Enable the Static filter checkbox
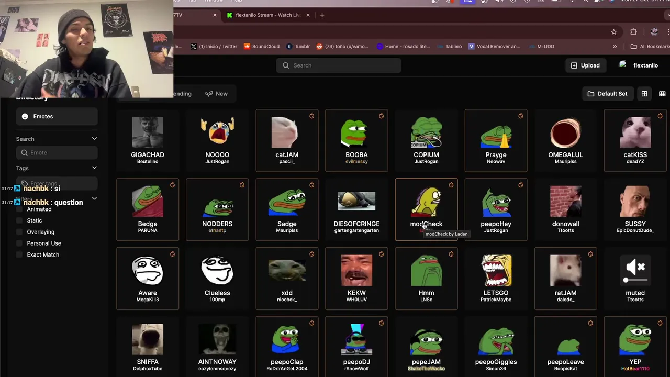The height and width of the screenshot is (377, 670). tap(20, 220)
